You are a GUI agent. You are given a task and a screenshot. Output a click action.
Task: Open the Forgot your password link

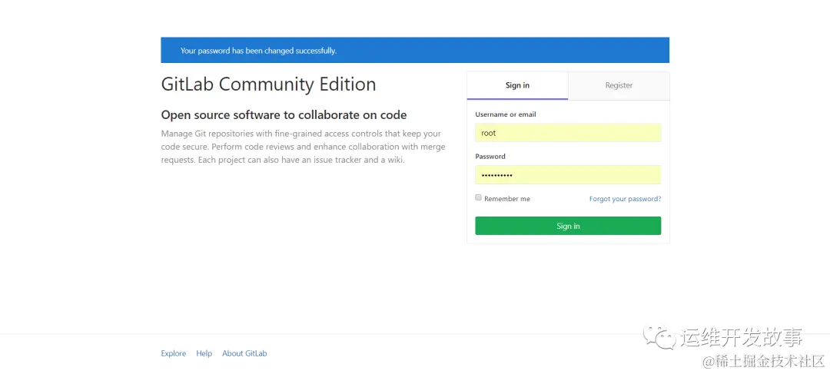coord(625,199)
